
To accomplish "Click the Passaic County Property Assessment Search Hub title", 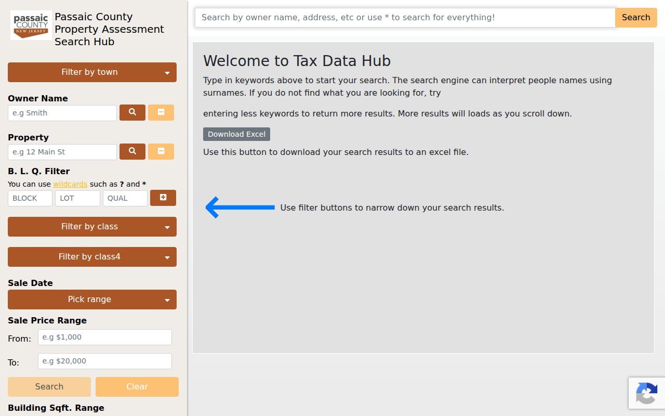I will [x=109, y=29].
